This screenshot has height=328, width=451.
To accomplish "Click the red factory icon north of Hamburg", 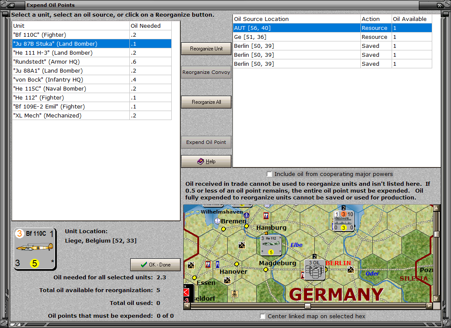I will coord(266,216).
